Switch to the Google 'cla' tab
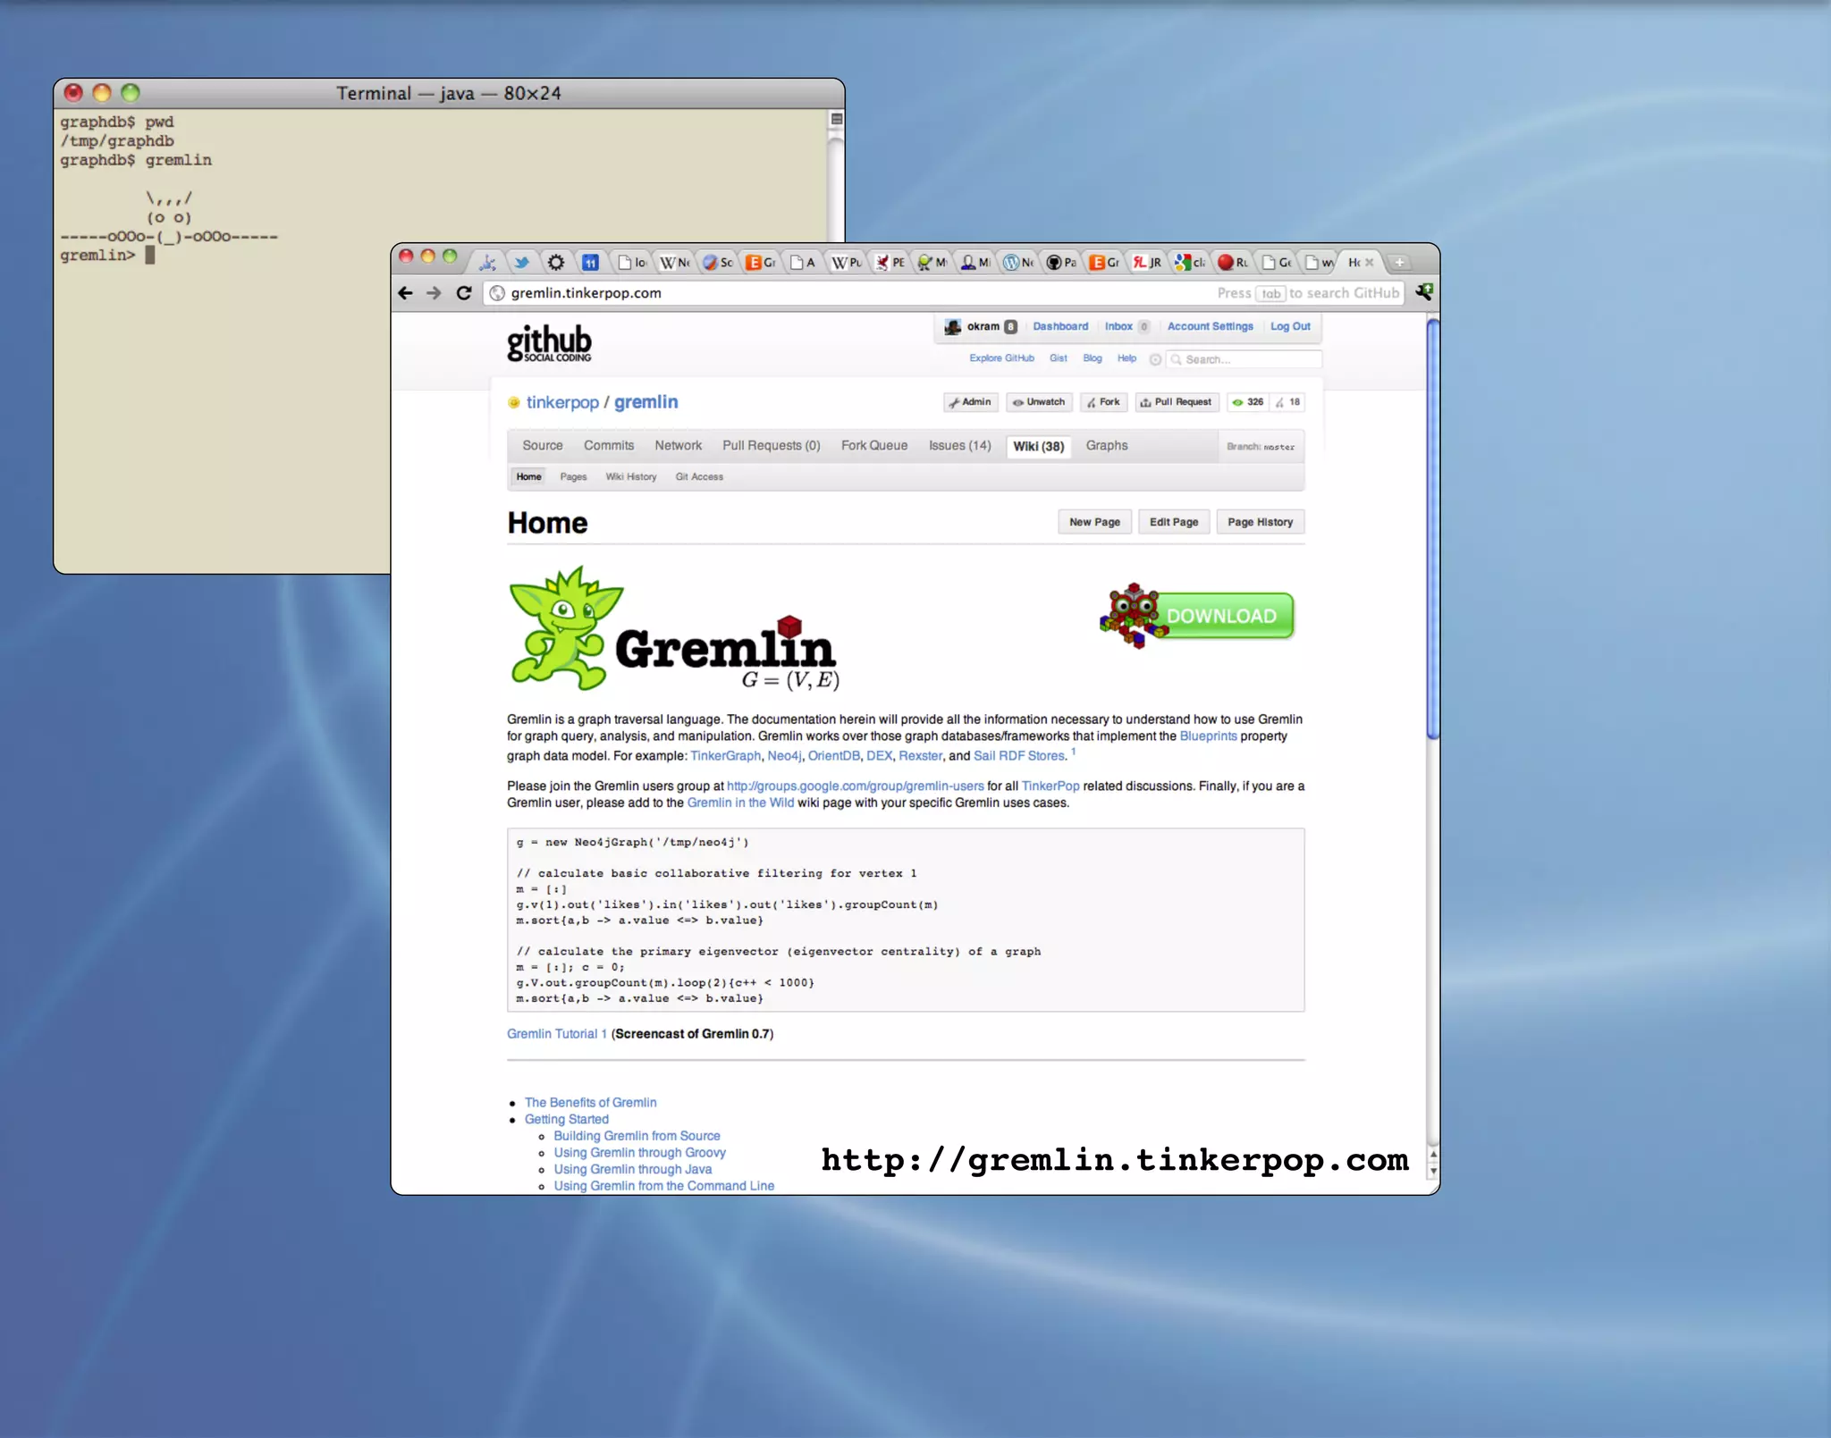Viewport: 1831px width, 1438px height. coord(1190,262)
